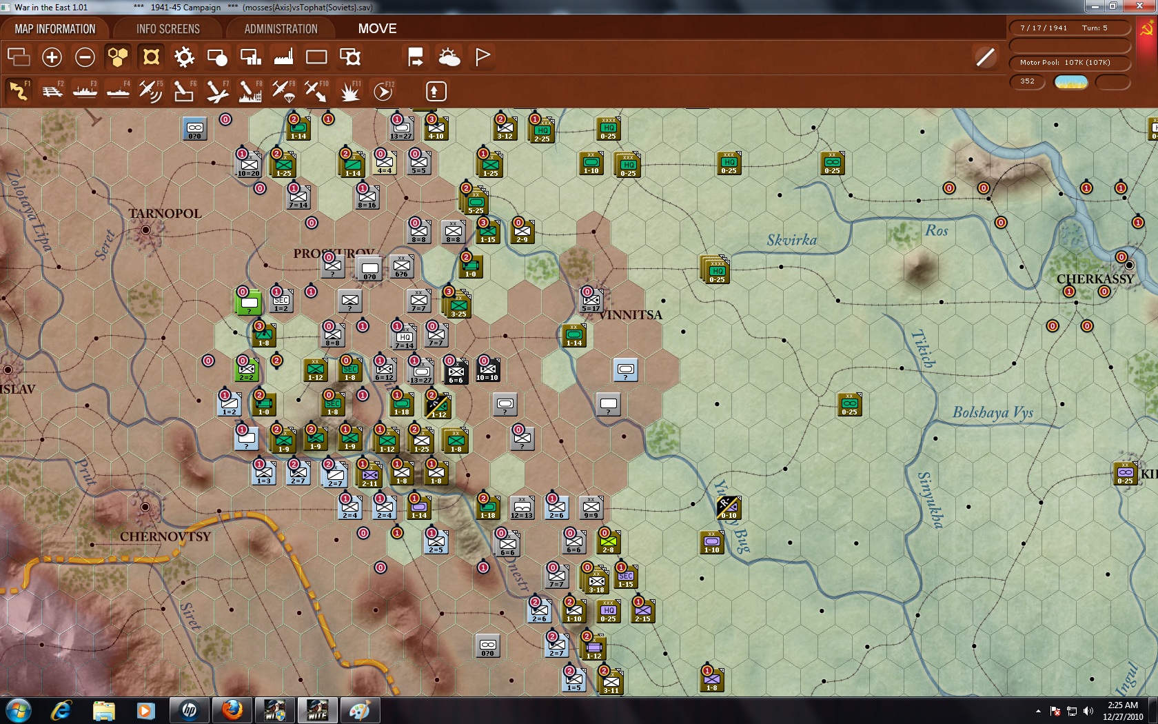Select bomb city mode (F8)
The image size is (1158, 724).
pos(250,91)
